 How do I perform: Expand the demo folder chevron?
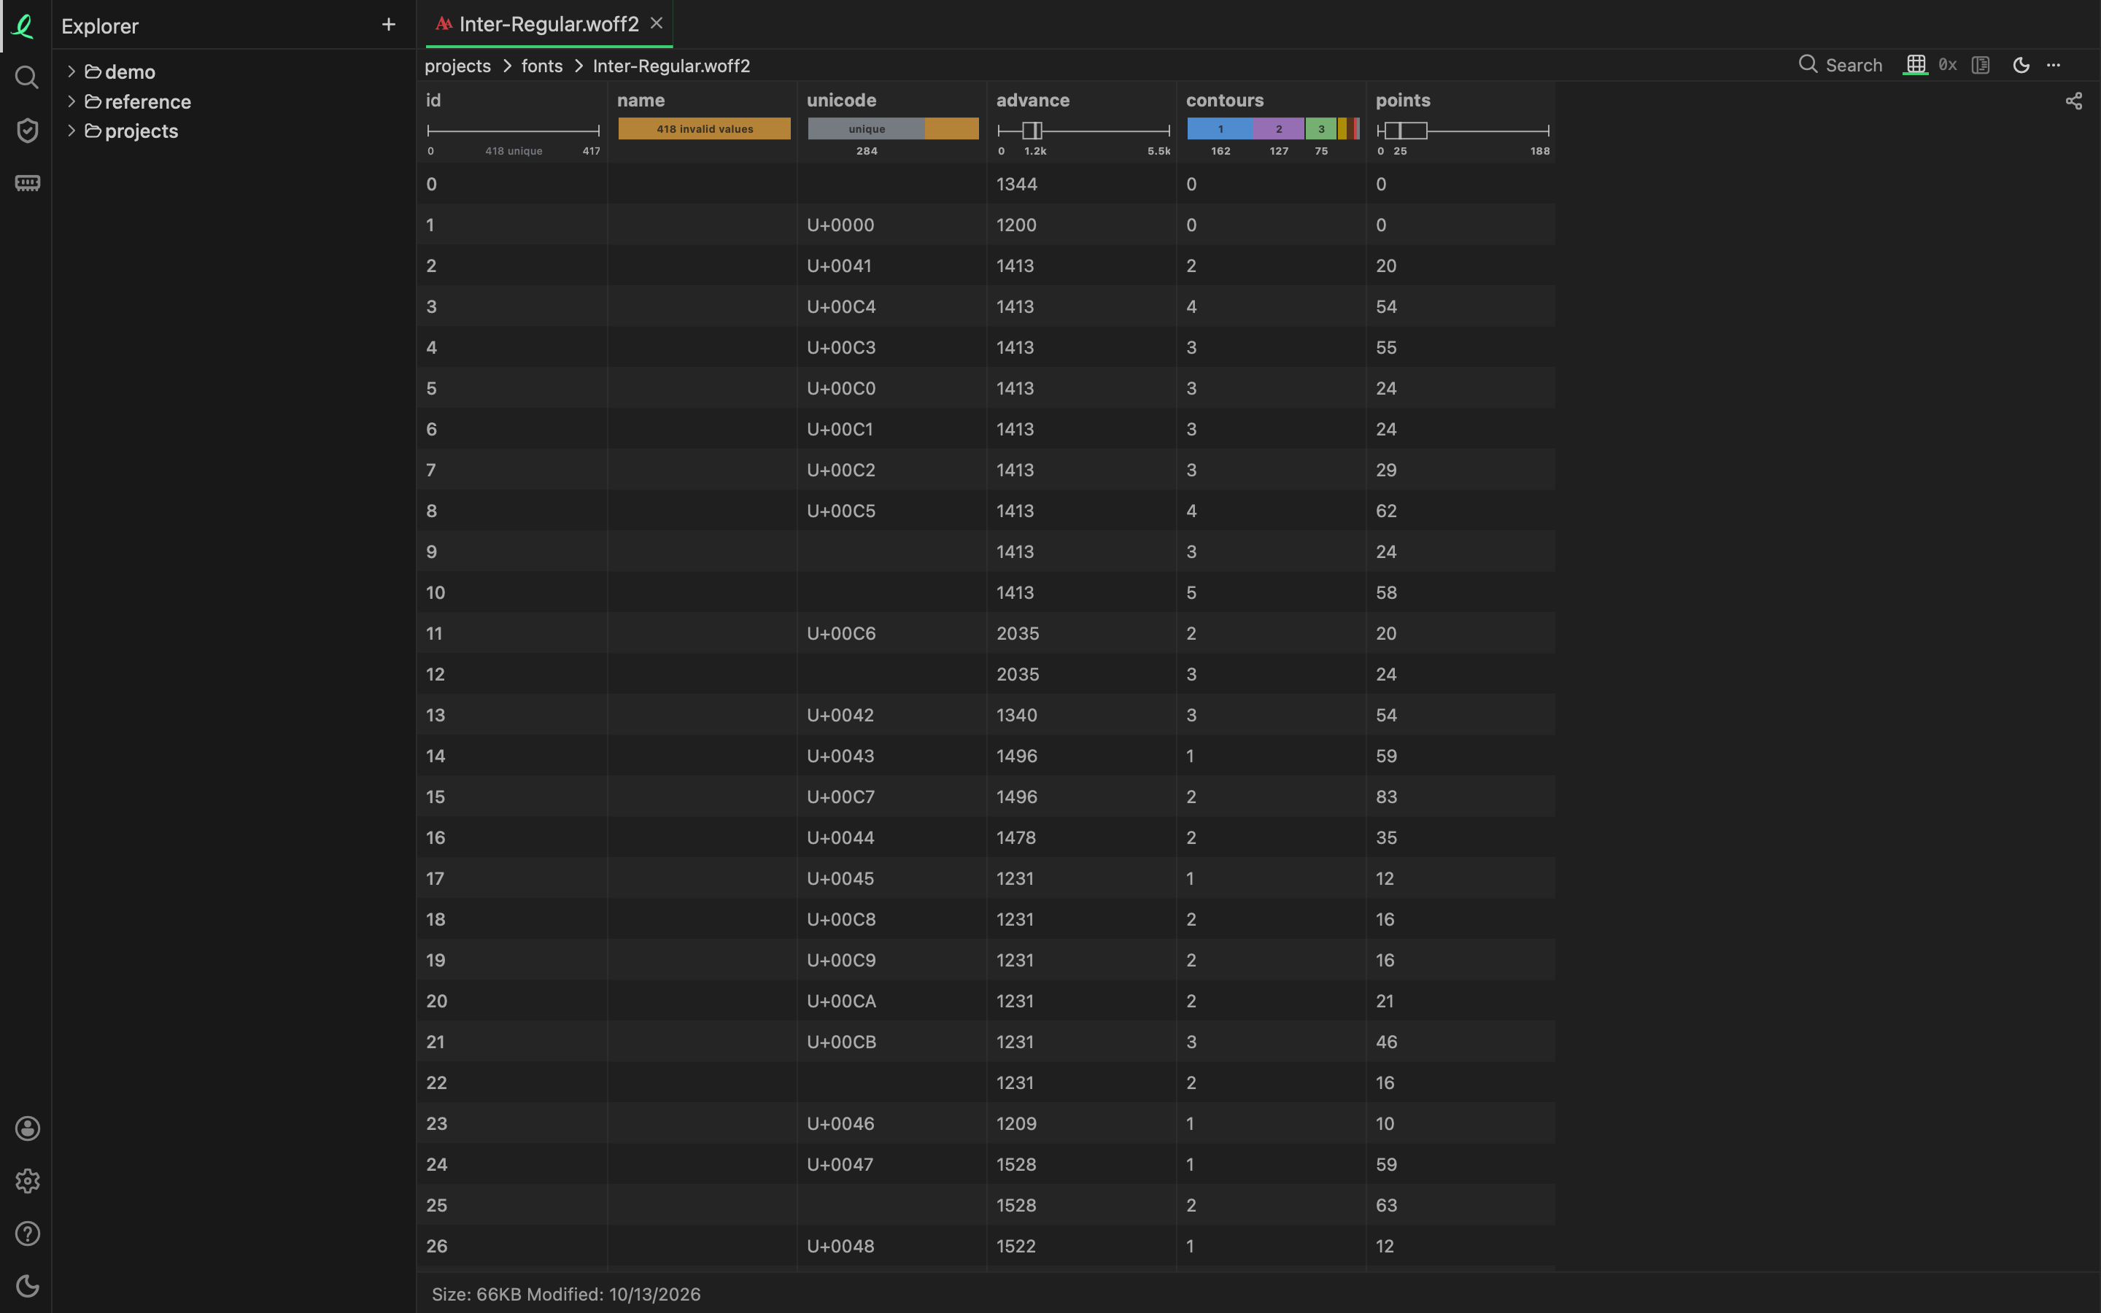pos(71,71)
